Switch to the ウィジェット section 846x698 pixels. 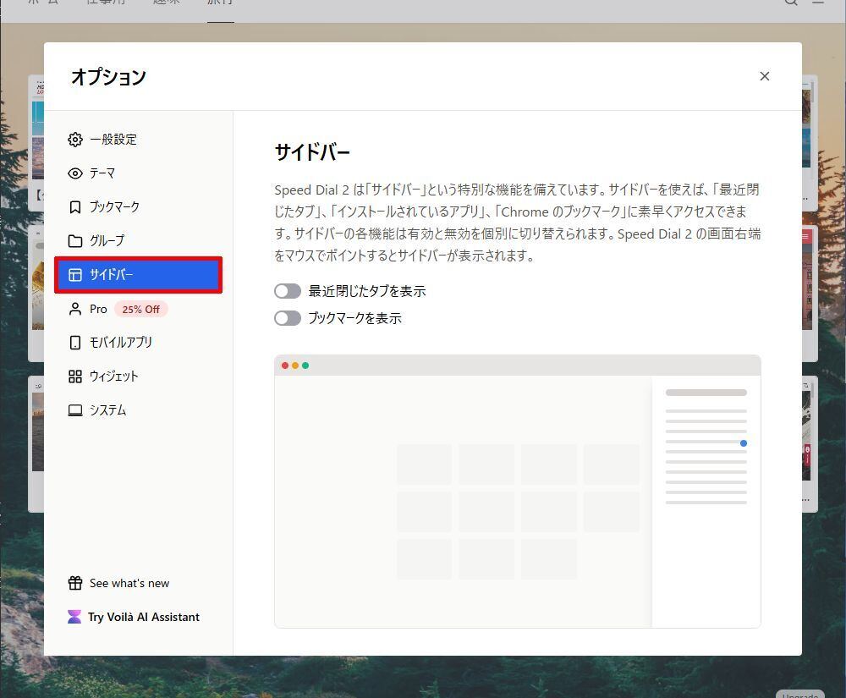(138, 376)
